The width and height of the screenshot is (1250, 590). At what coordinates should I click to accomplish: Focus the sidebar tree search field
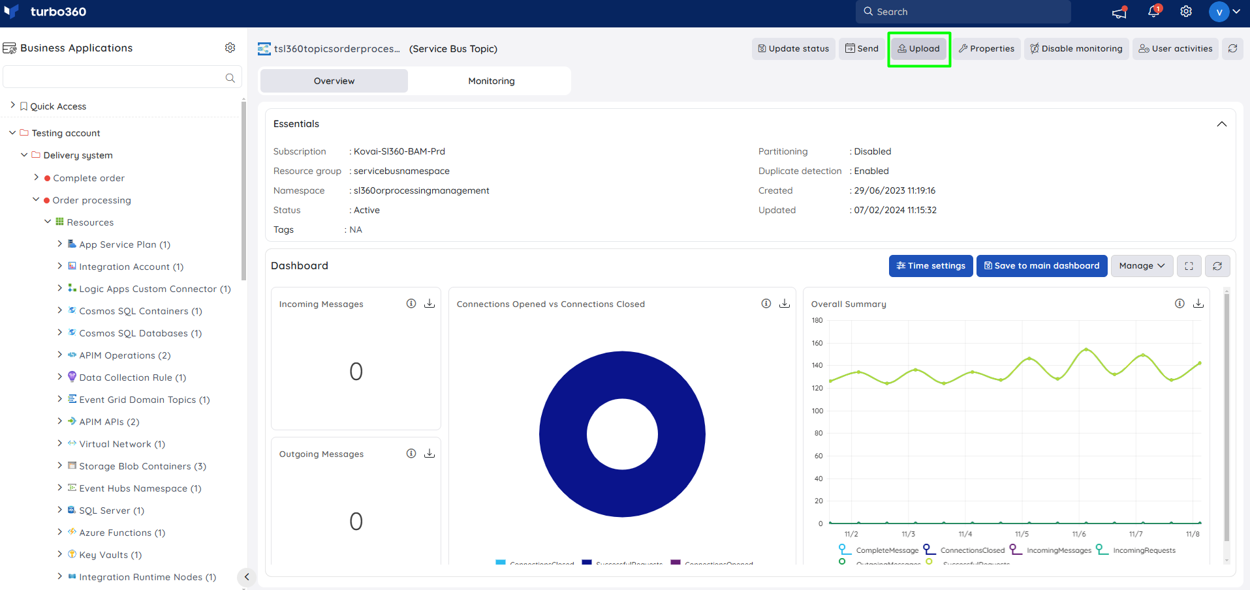coord(122,77)
